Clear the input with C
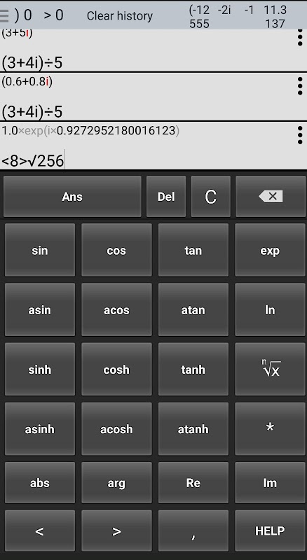The width and height of the screenshot is (307, 560). [x=210, y=197]
